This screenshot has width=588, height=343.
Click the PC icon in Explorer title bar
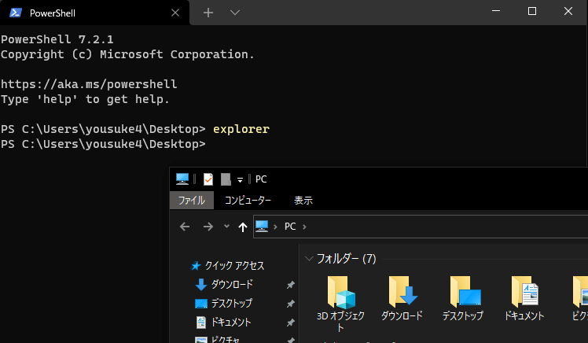click(x=182, y=179)
